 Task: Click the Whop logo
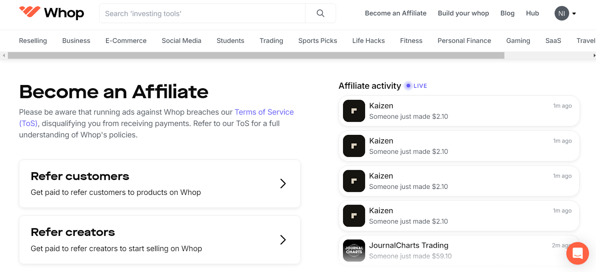[51, 13]
